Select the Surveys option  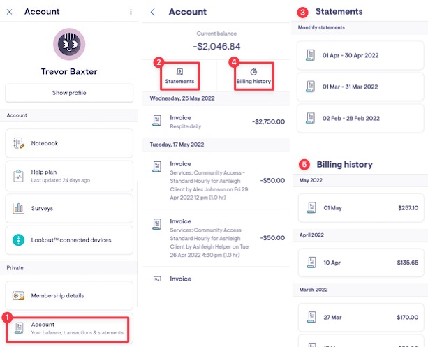tap(69, 208)
